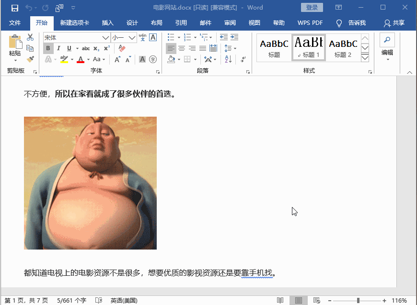Switch to the 插入 ribbon tab
Viewport: 417px width, 305px height.
107,23
